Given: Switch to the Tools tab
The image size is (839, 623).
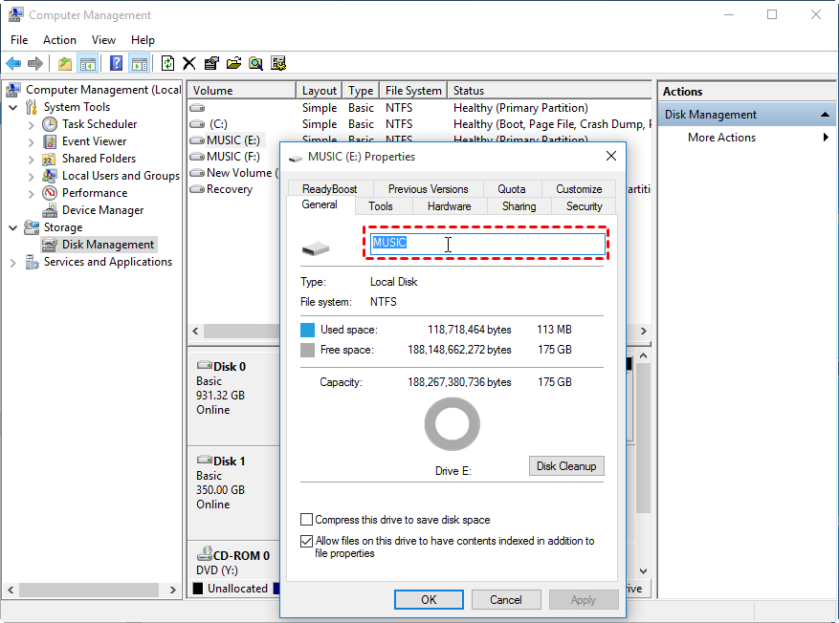Looking at the screenshot, I should click(x=381, y=206).
